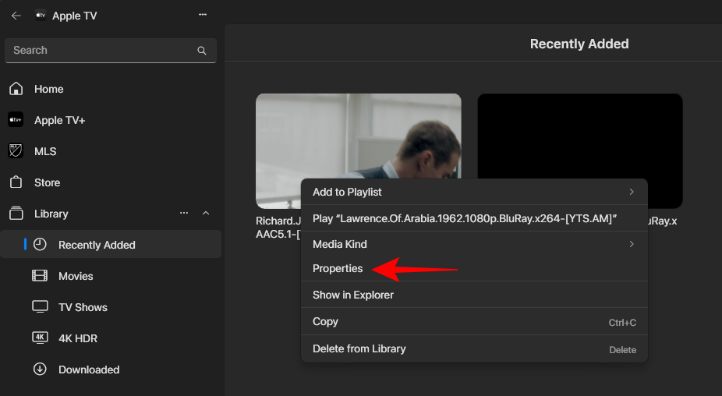Open the 4K HDR library section
Screen dimensions: 722x396
77,338
